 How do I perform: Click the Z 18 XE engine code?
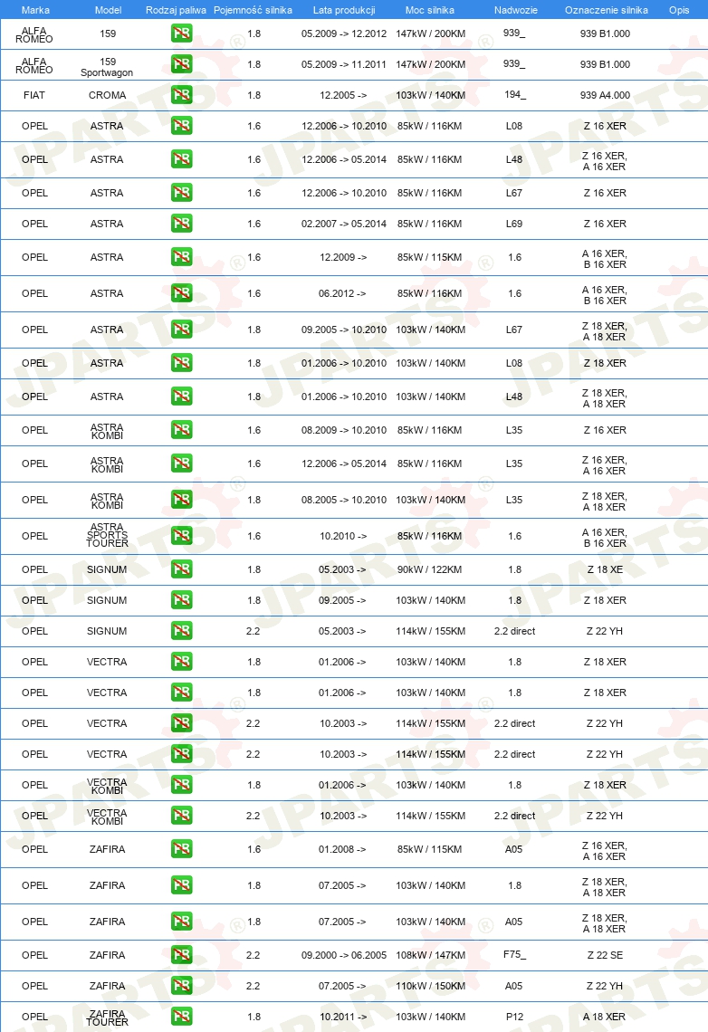click(606, 569)
